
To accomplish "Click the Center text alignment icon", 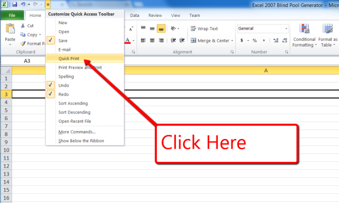I will 152,40.
